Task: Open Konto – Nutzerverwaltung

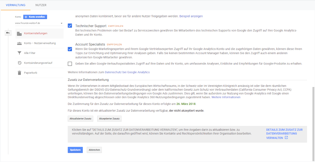Action: [40, 43]
